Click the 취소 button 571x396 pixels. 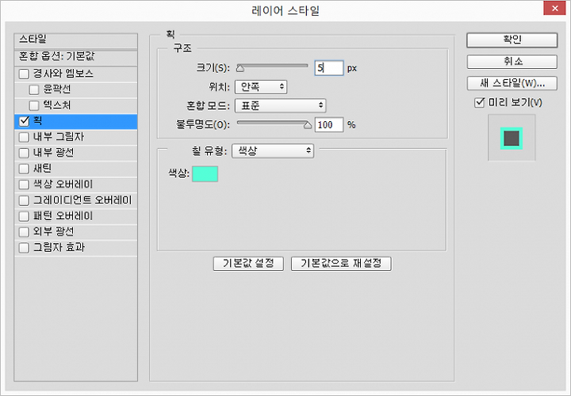512,62
